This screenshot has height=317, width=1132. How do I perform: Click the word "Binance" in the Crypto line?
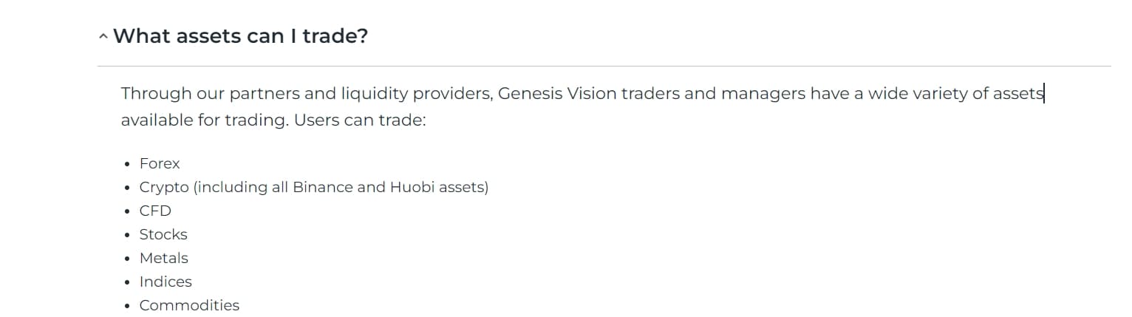(x=323, y=187)
